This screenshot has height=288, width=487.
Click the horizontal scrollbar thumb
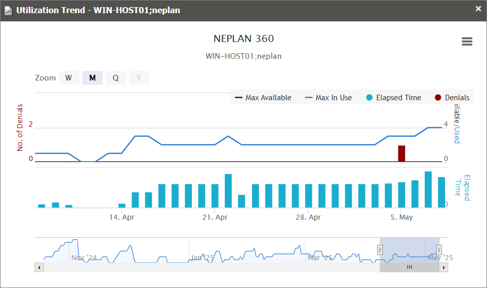pos(410,267)
